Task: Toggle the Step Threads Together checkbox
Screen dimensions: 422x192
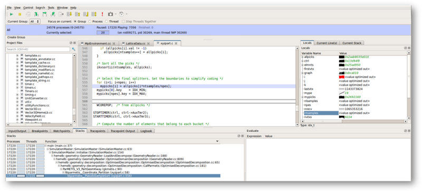Action: 123,21
